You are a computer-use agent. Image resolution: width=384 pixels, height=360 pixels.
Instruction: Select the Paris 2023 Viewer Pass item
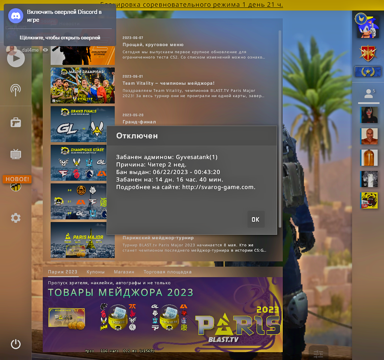click(67, 318)
